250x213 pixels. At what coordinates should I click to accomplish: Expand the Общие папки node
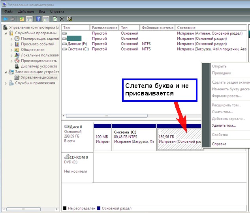pos(11,50)
